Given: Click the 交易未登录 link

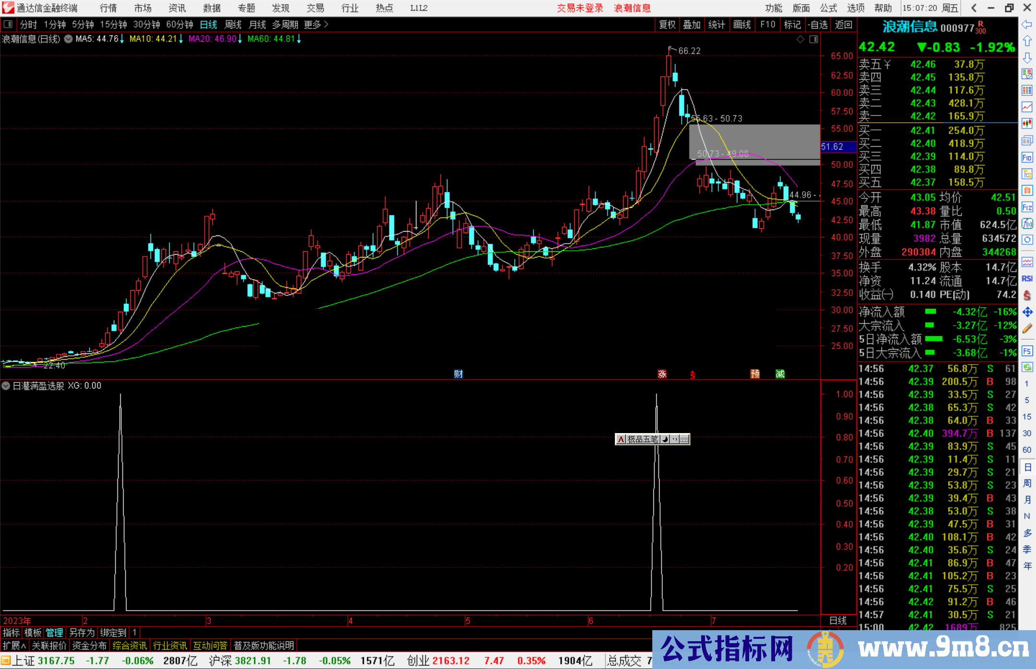Looking at the screenshot, I should tap(580, 8).
